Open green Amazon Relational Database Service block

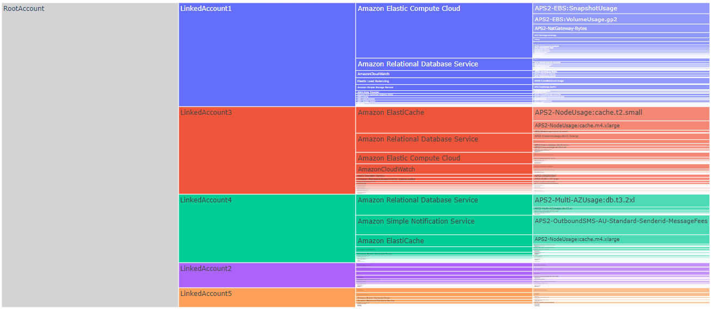click(x=444, y=205)
